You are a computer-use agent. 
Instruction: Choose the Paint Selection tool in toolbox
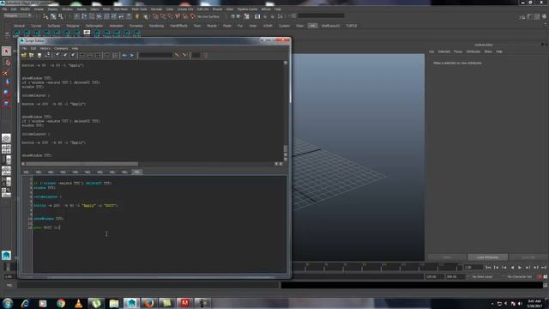click(6, 73)
